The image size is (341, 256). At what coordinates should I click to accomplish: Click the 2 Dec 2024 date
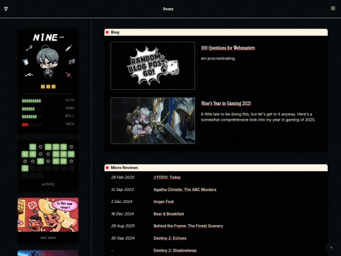[122, 202]
